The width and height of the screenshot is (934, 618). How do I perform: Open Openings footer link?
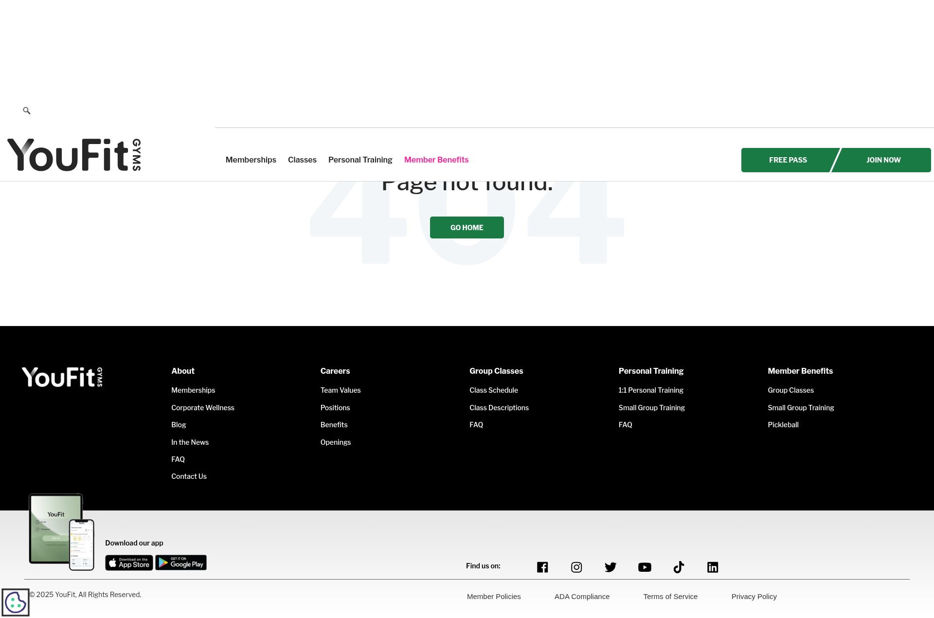pos(336,442)
